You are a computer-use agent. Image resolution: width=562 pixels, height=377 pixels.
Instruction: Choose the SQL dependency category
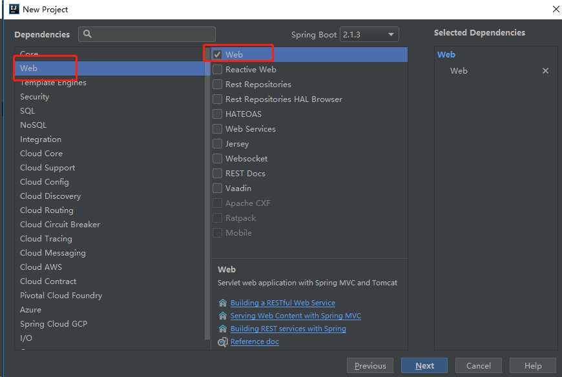click(28, 111)
